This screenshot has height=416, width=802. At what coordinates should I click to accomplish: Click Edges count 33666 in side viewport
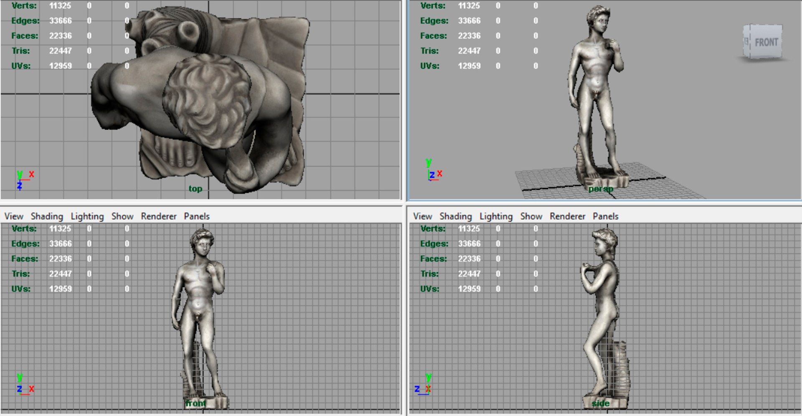469,244
